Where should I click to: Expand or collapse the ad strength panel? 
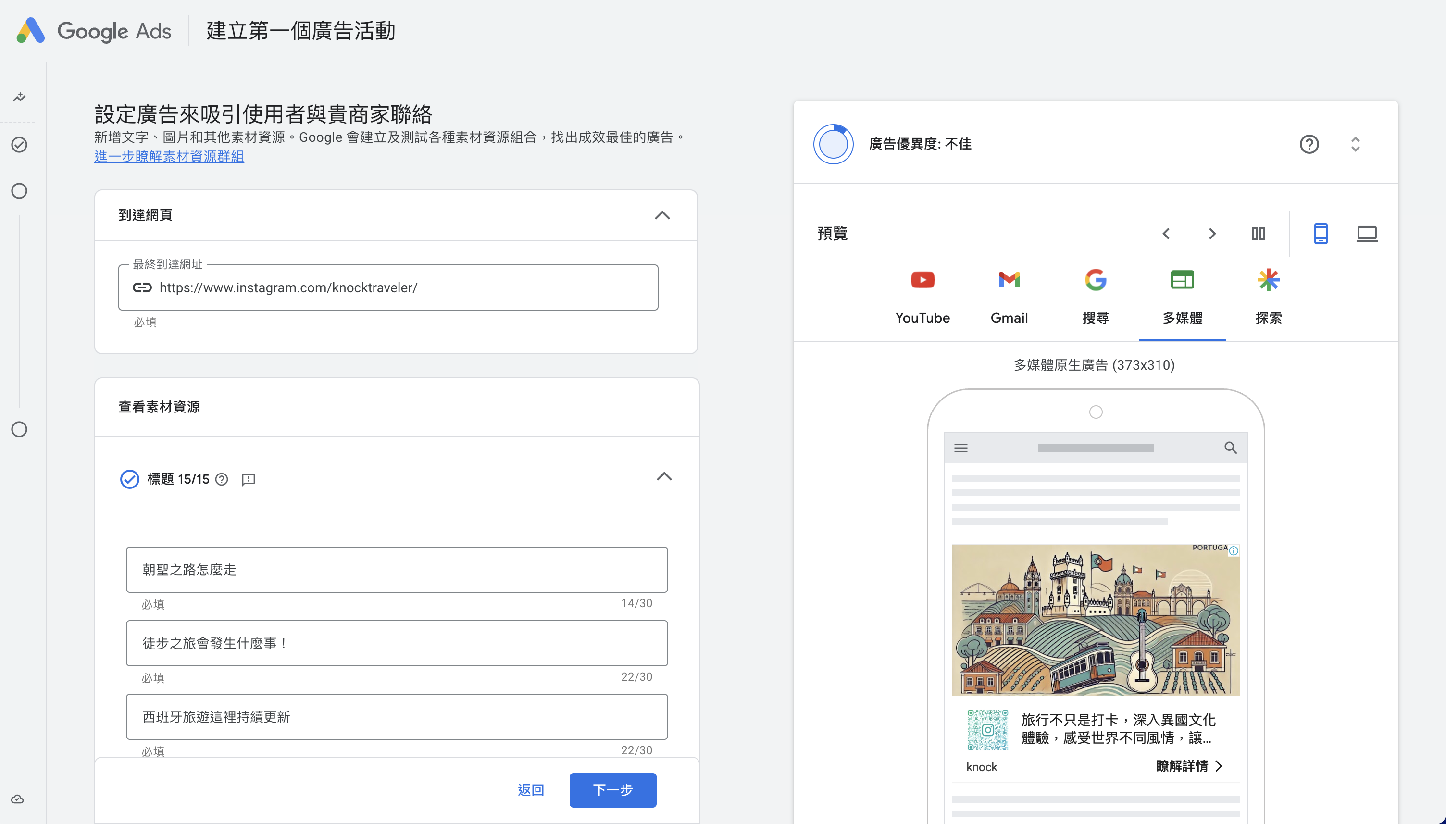coord(1356,144)
